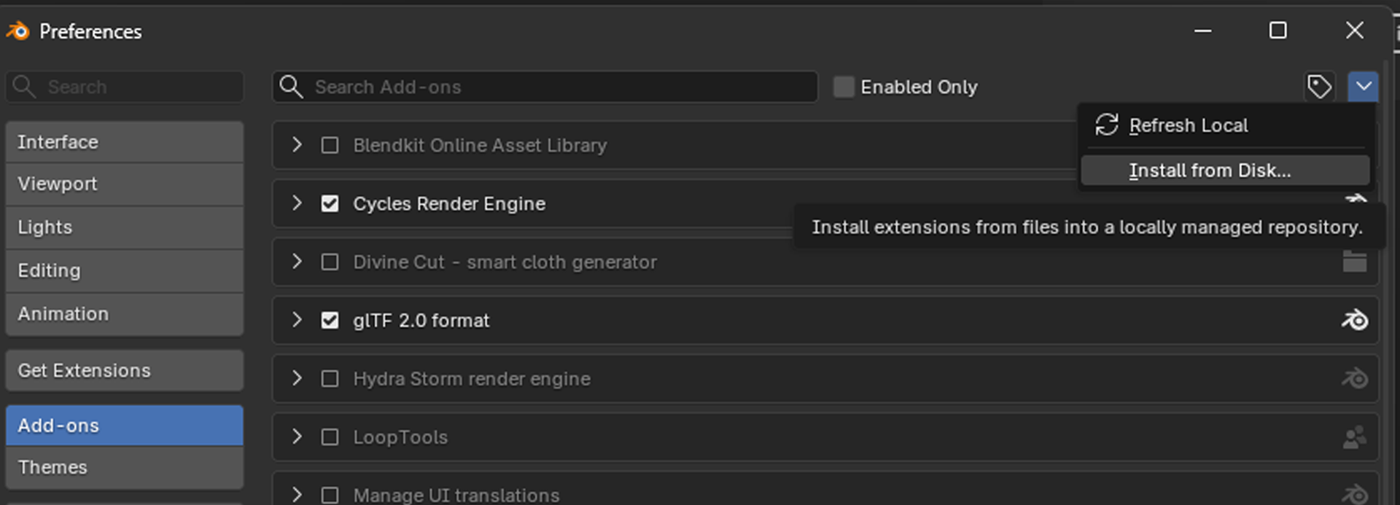Select the Add-ons preferences section
The width and height of the screenshot is (1400, 505).
tap(125, 426)
